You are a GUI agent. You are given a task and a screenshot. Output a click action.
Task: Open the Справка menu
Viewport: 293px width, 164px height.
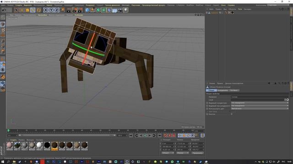coord(231,5)
